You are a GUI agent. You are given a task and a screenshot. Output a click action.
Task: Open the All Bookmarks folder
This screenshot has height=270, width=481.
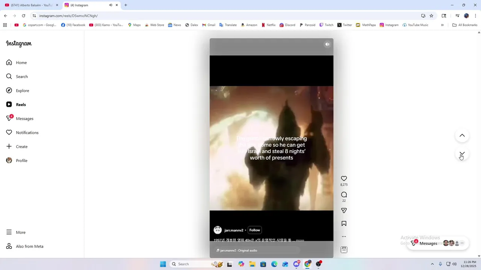click(x=465, y=25)
